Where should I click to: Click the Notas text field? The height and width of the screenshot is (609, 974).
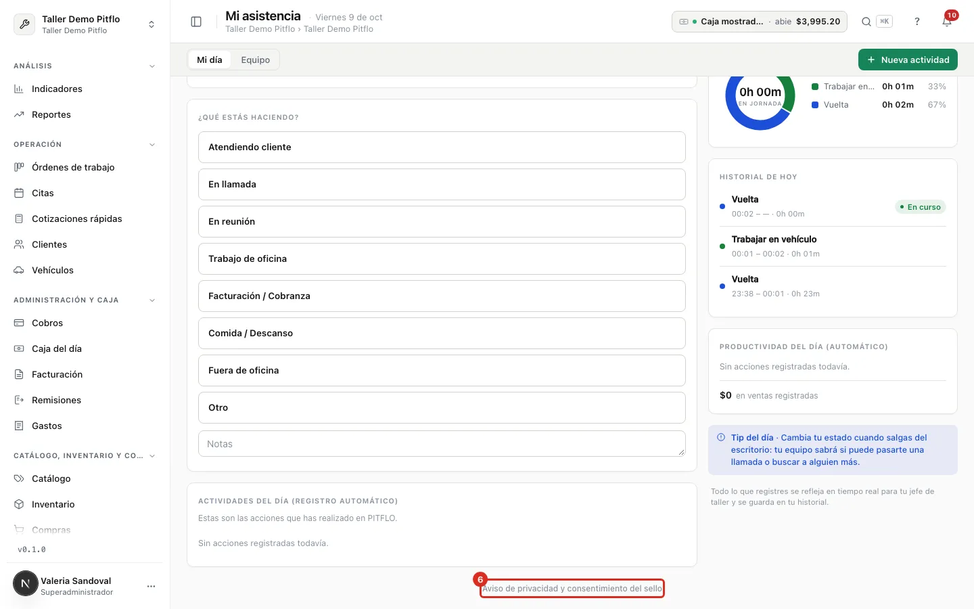point(442,444)
